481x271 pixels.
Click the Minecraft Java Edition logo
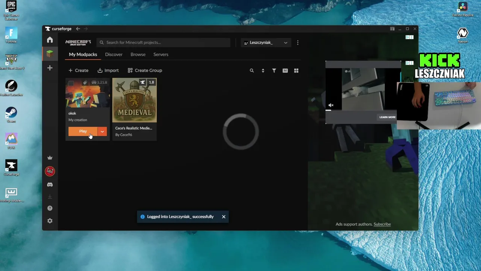coord(78,43)
